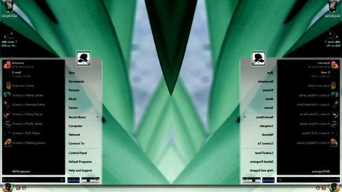Image resolution: width=342 pixels, height=192 pixels.
Task: Expand Recent Items arrow in mirrored right menu
Action: coord(245,117)
